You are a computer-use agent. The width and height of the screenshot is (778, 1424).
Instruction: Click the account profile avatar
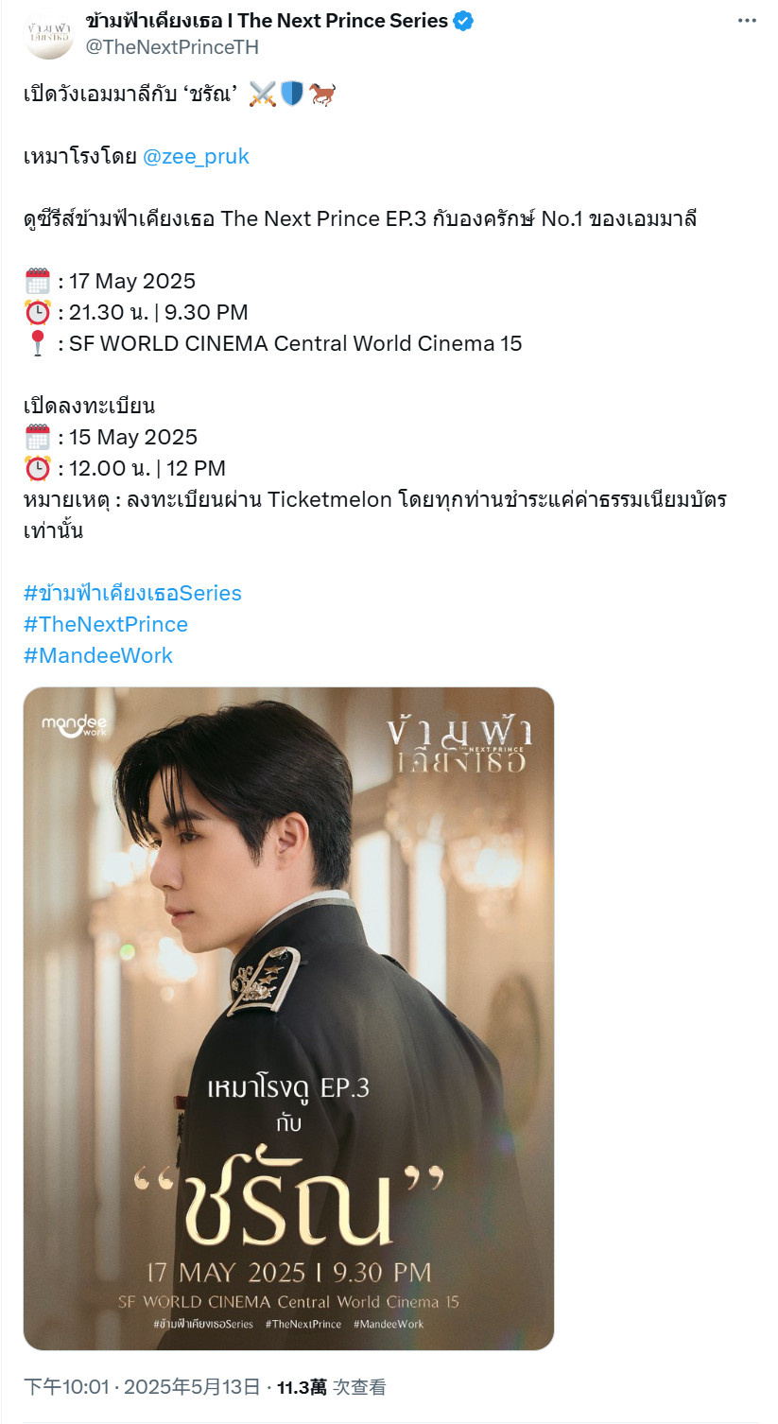point(48,34)
